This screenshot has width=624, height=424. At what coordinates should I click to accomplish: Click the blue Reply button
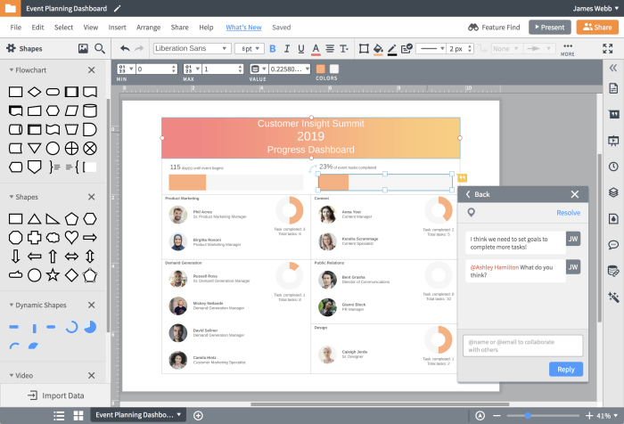566,369
